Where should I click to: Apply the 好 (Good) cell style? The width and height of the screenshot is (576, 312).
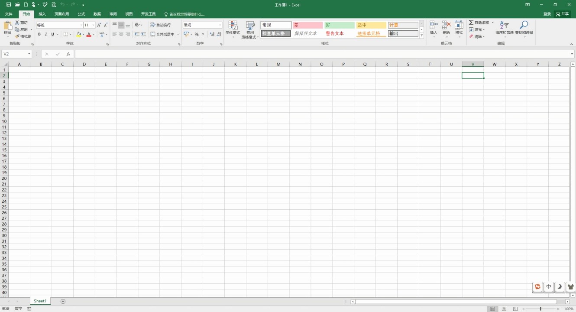pyautogui.click(x=339, y=25)
